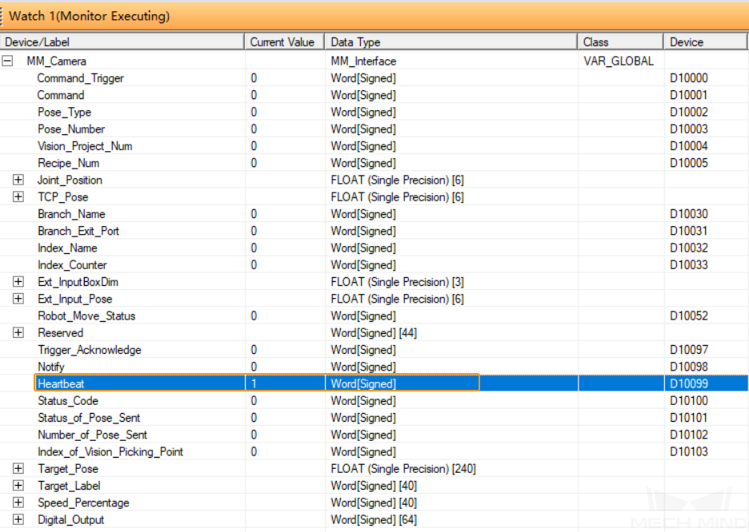The height and width of the screenshot is (532, 749).
Task: Expand the Joint_Position array
Action: click(x=18, y=180)
